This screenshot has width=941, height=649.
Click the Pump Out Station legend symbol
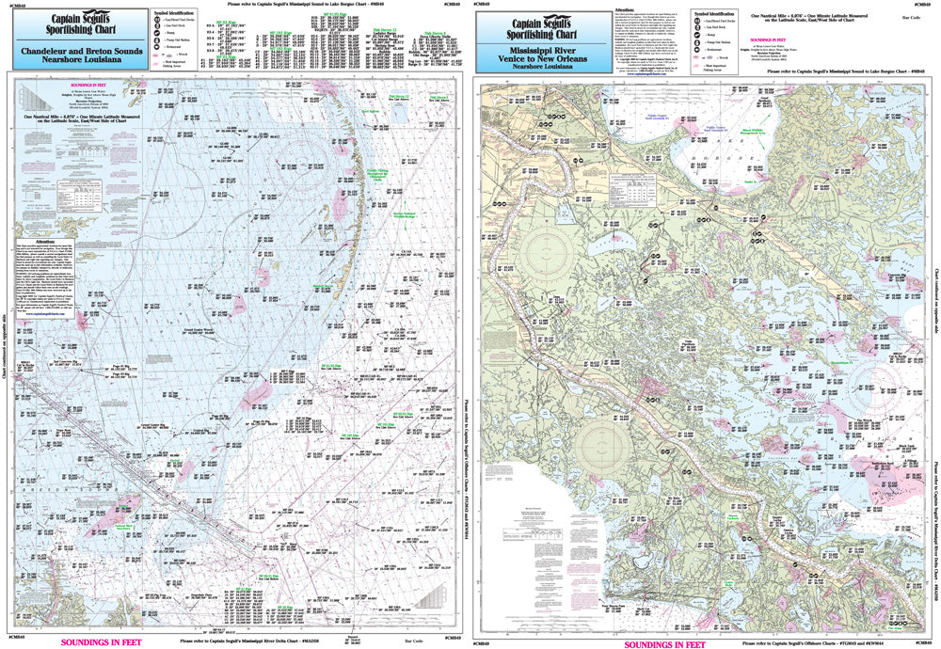[157, 40]
